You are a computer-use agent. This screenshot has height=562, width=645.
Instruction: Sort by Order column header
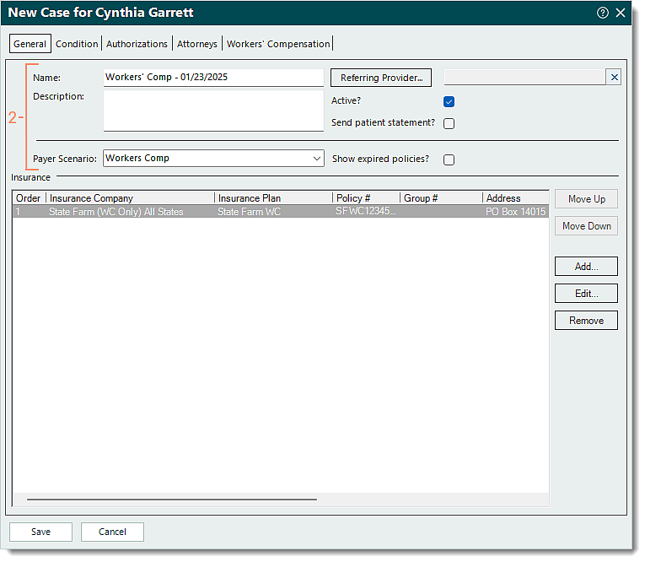[x=29, y=198]
